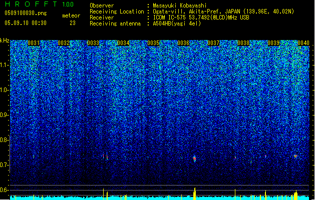The image size is (315, 200).
Task: Select time marker 0032 on spectrogram
Action: tap(64, 43)
